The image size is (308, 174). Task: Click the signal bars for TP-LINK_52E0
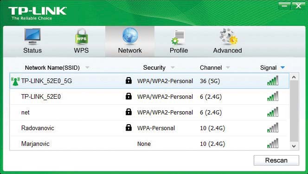pyautogui.click(x=273, y=96)
